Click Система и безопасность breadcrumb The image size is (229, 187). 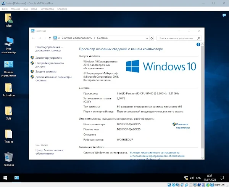pos(77,38)
